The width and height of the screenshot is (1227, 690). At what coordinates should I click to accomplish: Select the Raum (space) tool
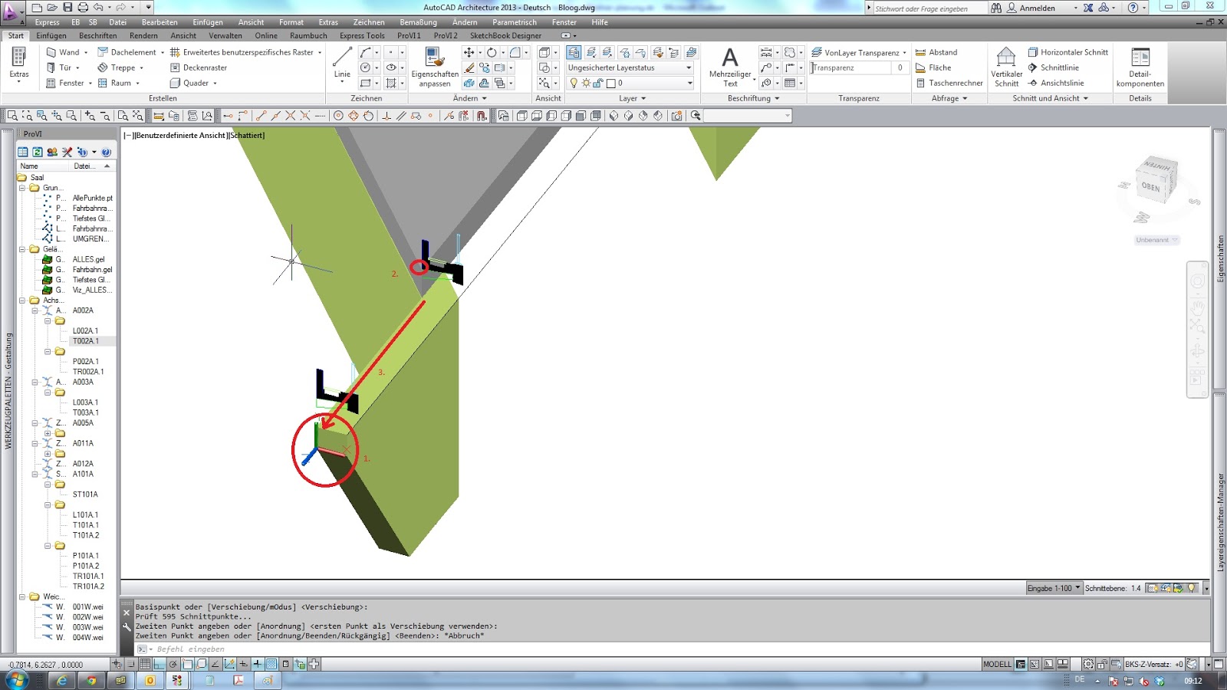click(114, 83)
